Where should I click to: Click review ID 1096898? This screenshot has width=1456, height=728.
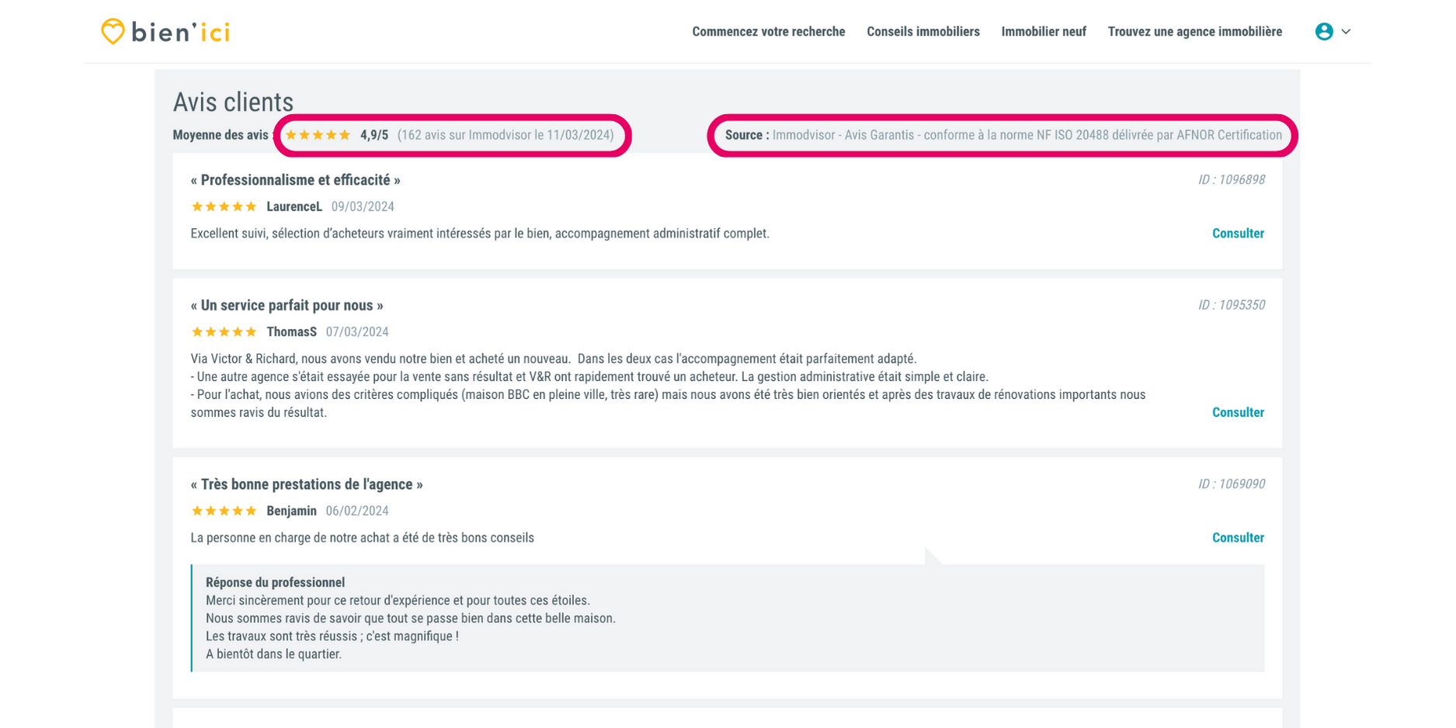[1231, 180]
